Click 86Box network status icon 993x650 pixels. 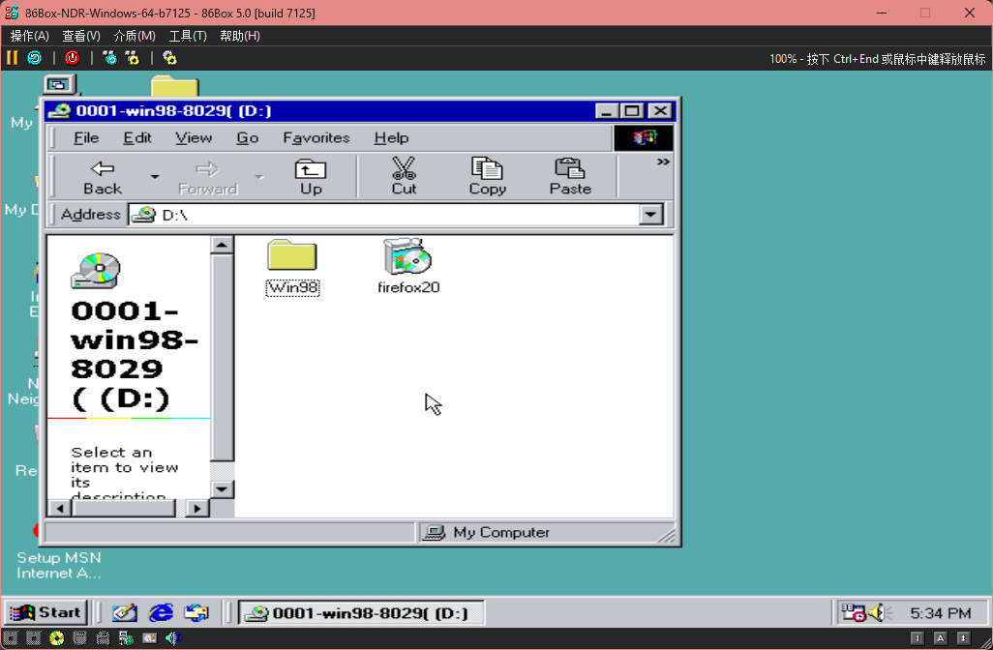[126, 638]
